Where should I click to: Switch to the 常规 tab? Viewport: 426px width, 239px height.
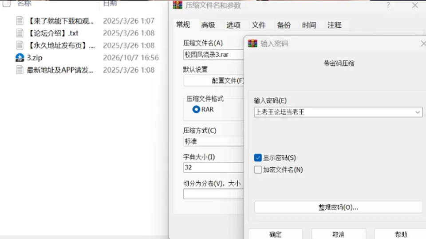(183, 25)
